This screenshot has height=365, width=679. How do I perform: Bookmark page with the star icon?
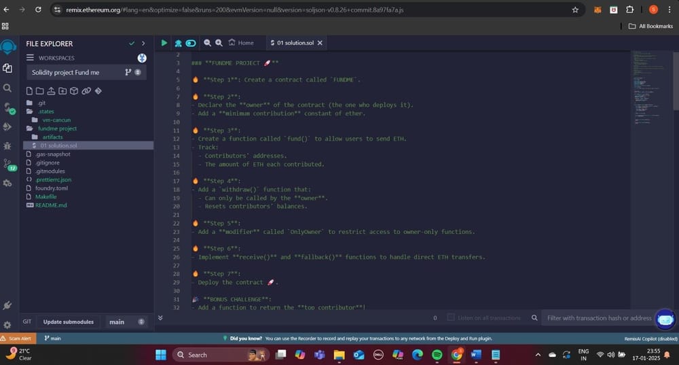pos(575,10)
